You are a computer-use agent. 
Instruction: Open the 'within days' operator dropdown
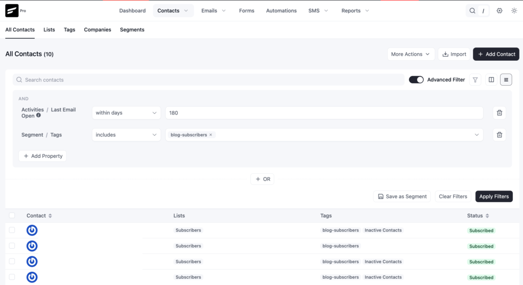[x=126, y=113]
